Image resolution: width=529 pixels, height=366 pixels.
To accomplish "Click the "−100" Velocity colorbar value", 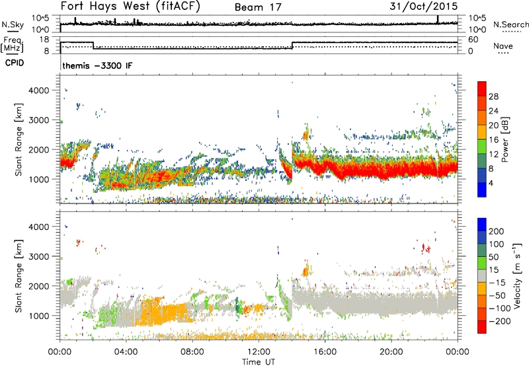I will click(500, 309).
